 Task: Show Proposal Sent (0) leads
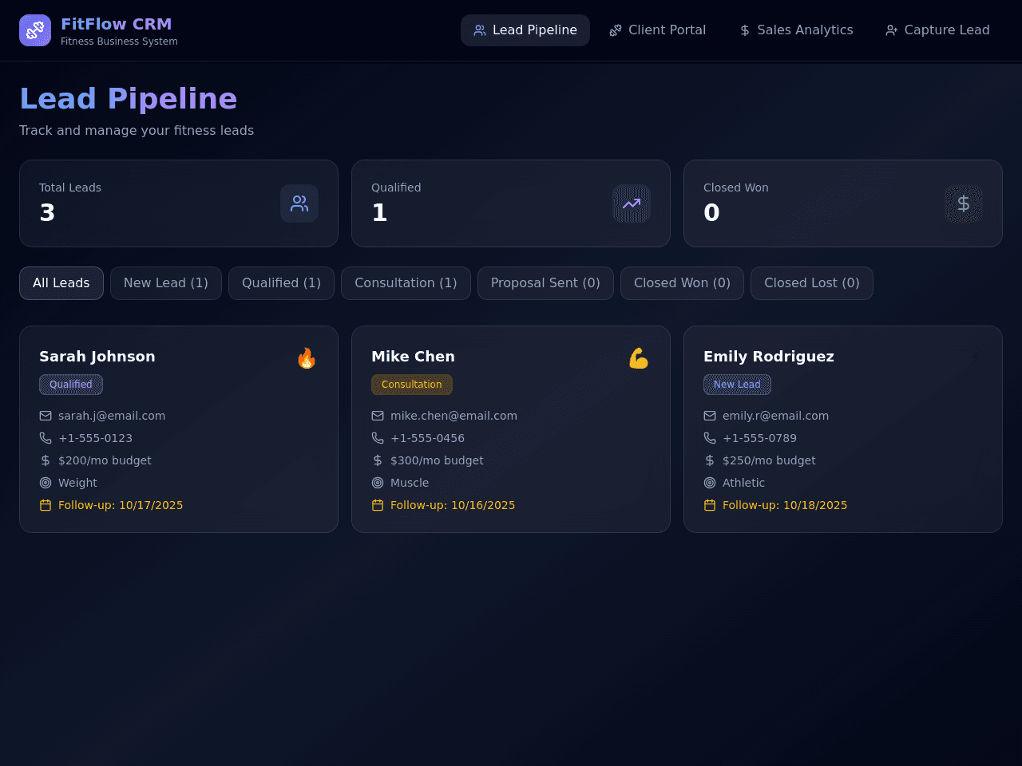click(545, 283)
